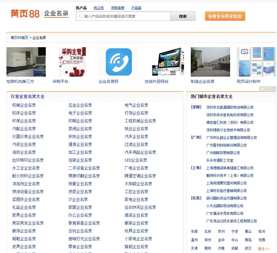Open 机械企业名录 link
277x253 pixels.
[24, 105]
